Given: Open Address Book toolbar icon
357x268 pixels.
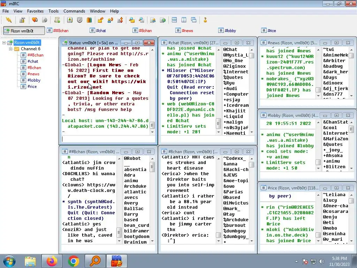Looking at the screenshot, I should coord(70,20).
